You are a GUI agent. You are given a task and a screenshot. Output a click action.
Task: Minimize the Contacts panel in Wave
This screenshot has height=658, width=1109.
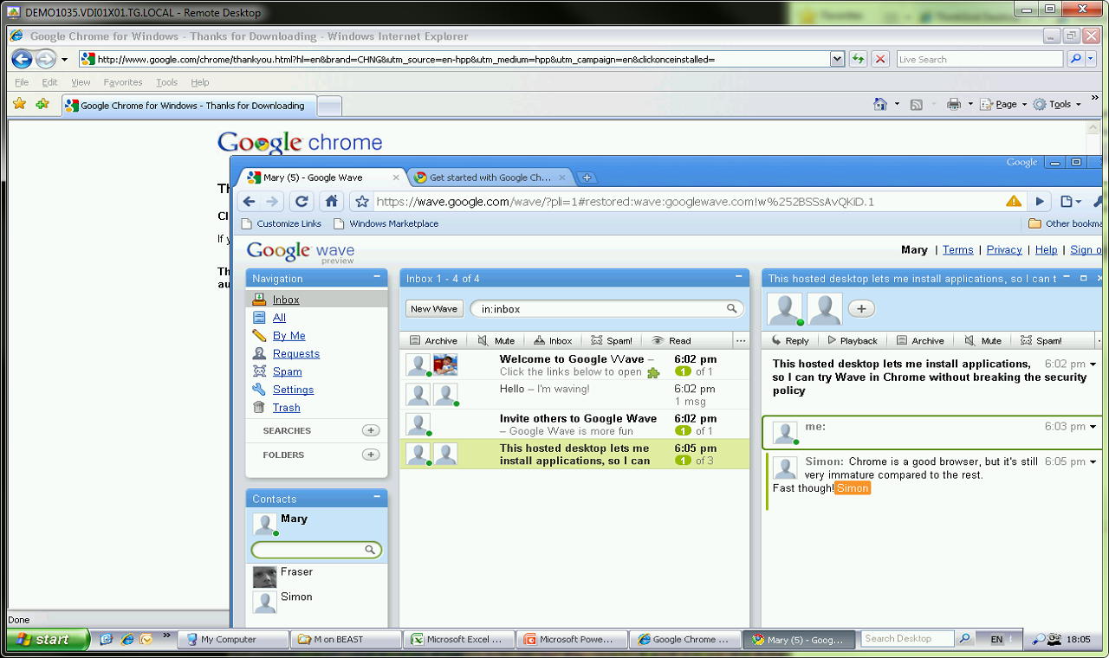377,497
